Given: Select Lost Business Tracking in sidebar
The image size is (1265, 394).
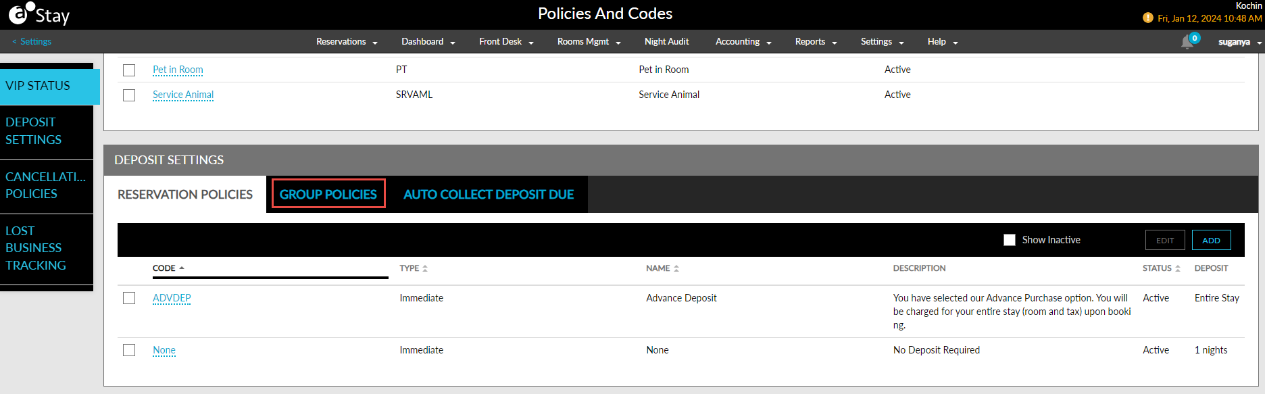Looking at the screenshot, I should pyautogui.click(x=36, y=248).
